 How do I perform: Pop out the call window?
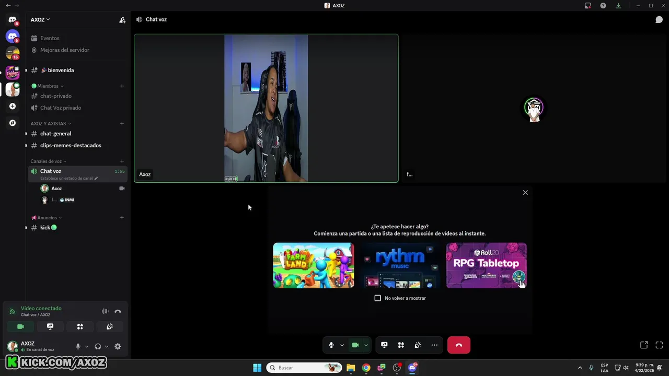point(644,345)
